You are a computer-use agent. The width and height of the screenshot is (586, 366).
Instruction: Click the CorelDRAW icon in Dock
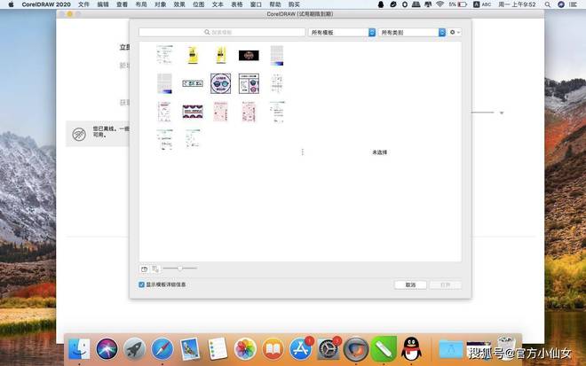[x=356, y=349]
